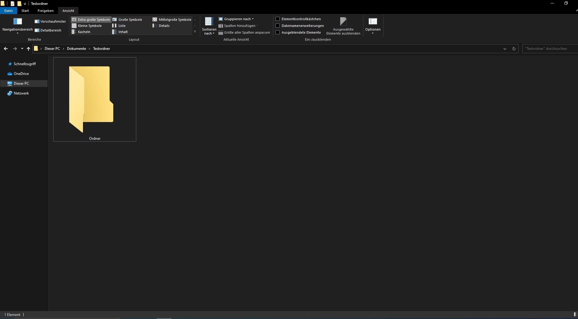Open the Datei menu

pyautogui.click(x=9, y=11)
